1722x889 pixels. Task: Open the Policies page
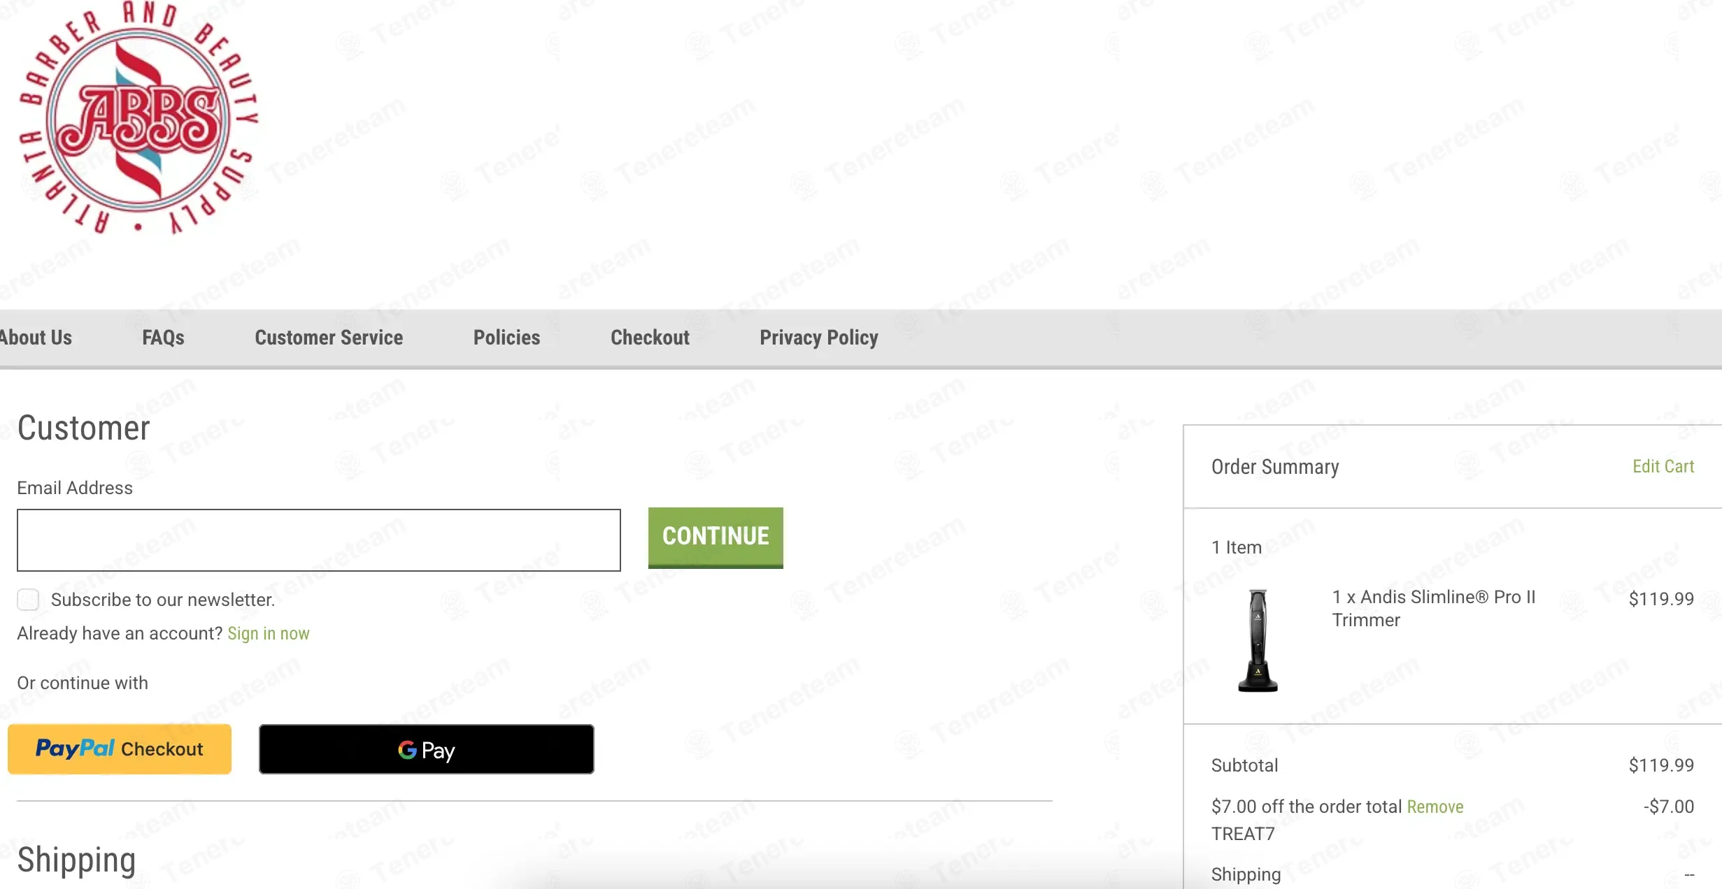coord(506,338)
